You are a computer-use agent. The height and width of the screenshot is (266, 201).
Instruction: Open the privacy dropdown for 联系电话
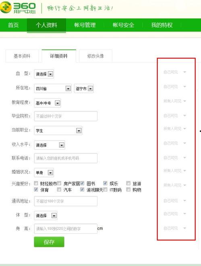pyautogui.click(x=175, y=158)
